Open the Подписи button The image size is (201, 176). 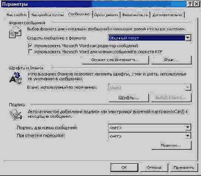[171, 145]
